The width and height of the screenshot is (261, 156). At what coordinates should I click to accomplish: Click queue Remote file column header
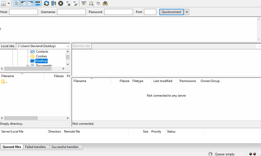pos(96,132)
